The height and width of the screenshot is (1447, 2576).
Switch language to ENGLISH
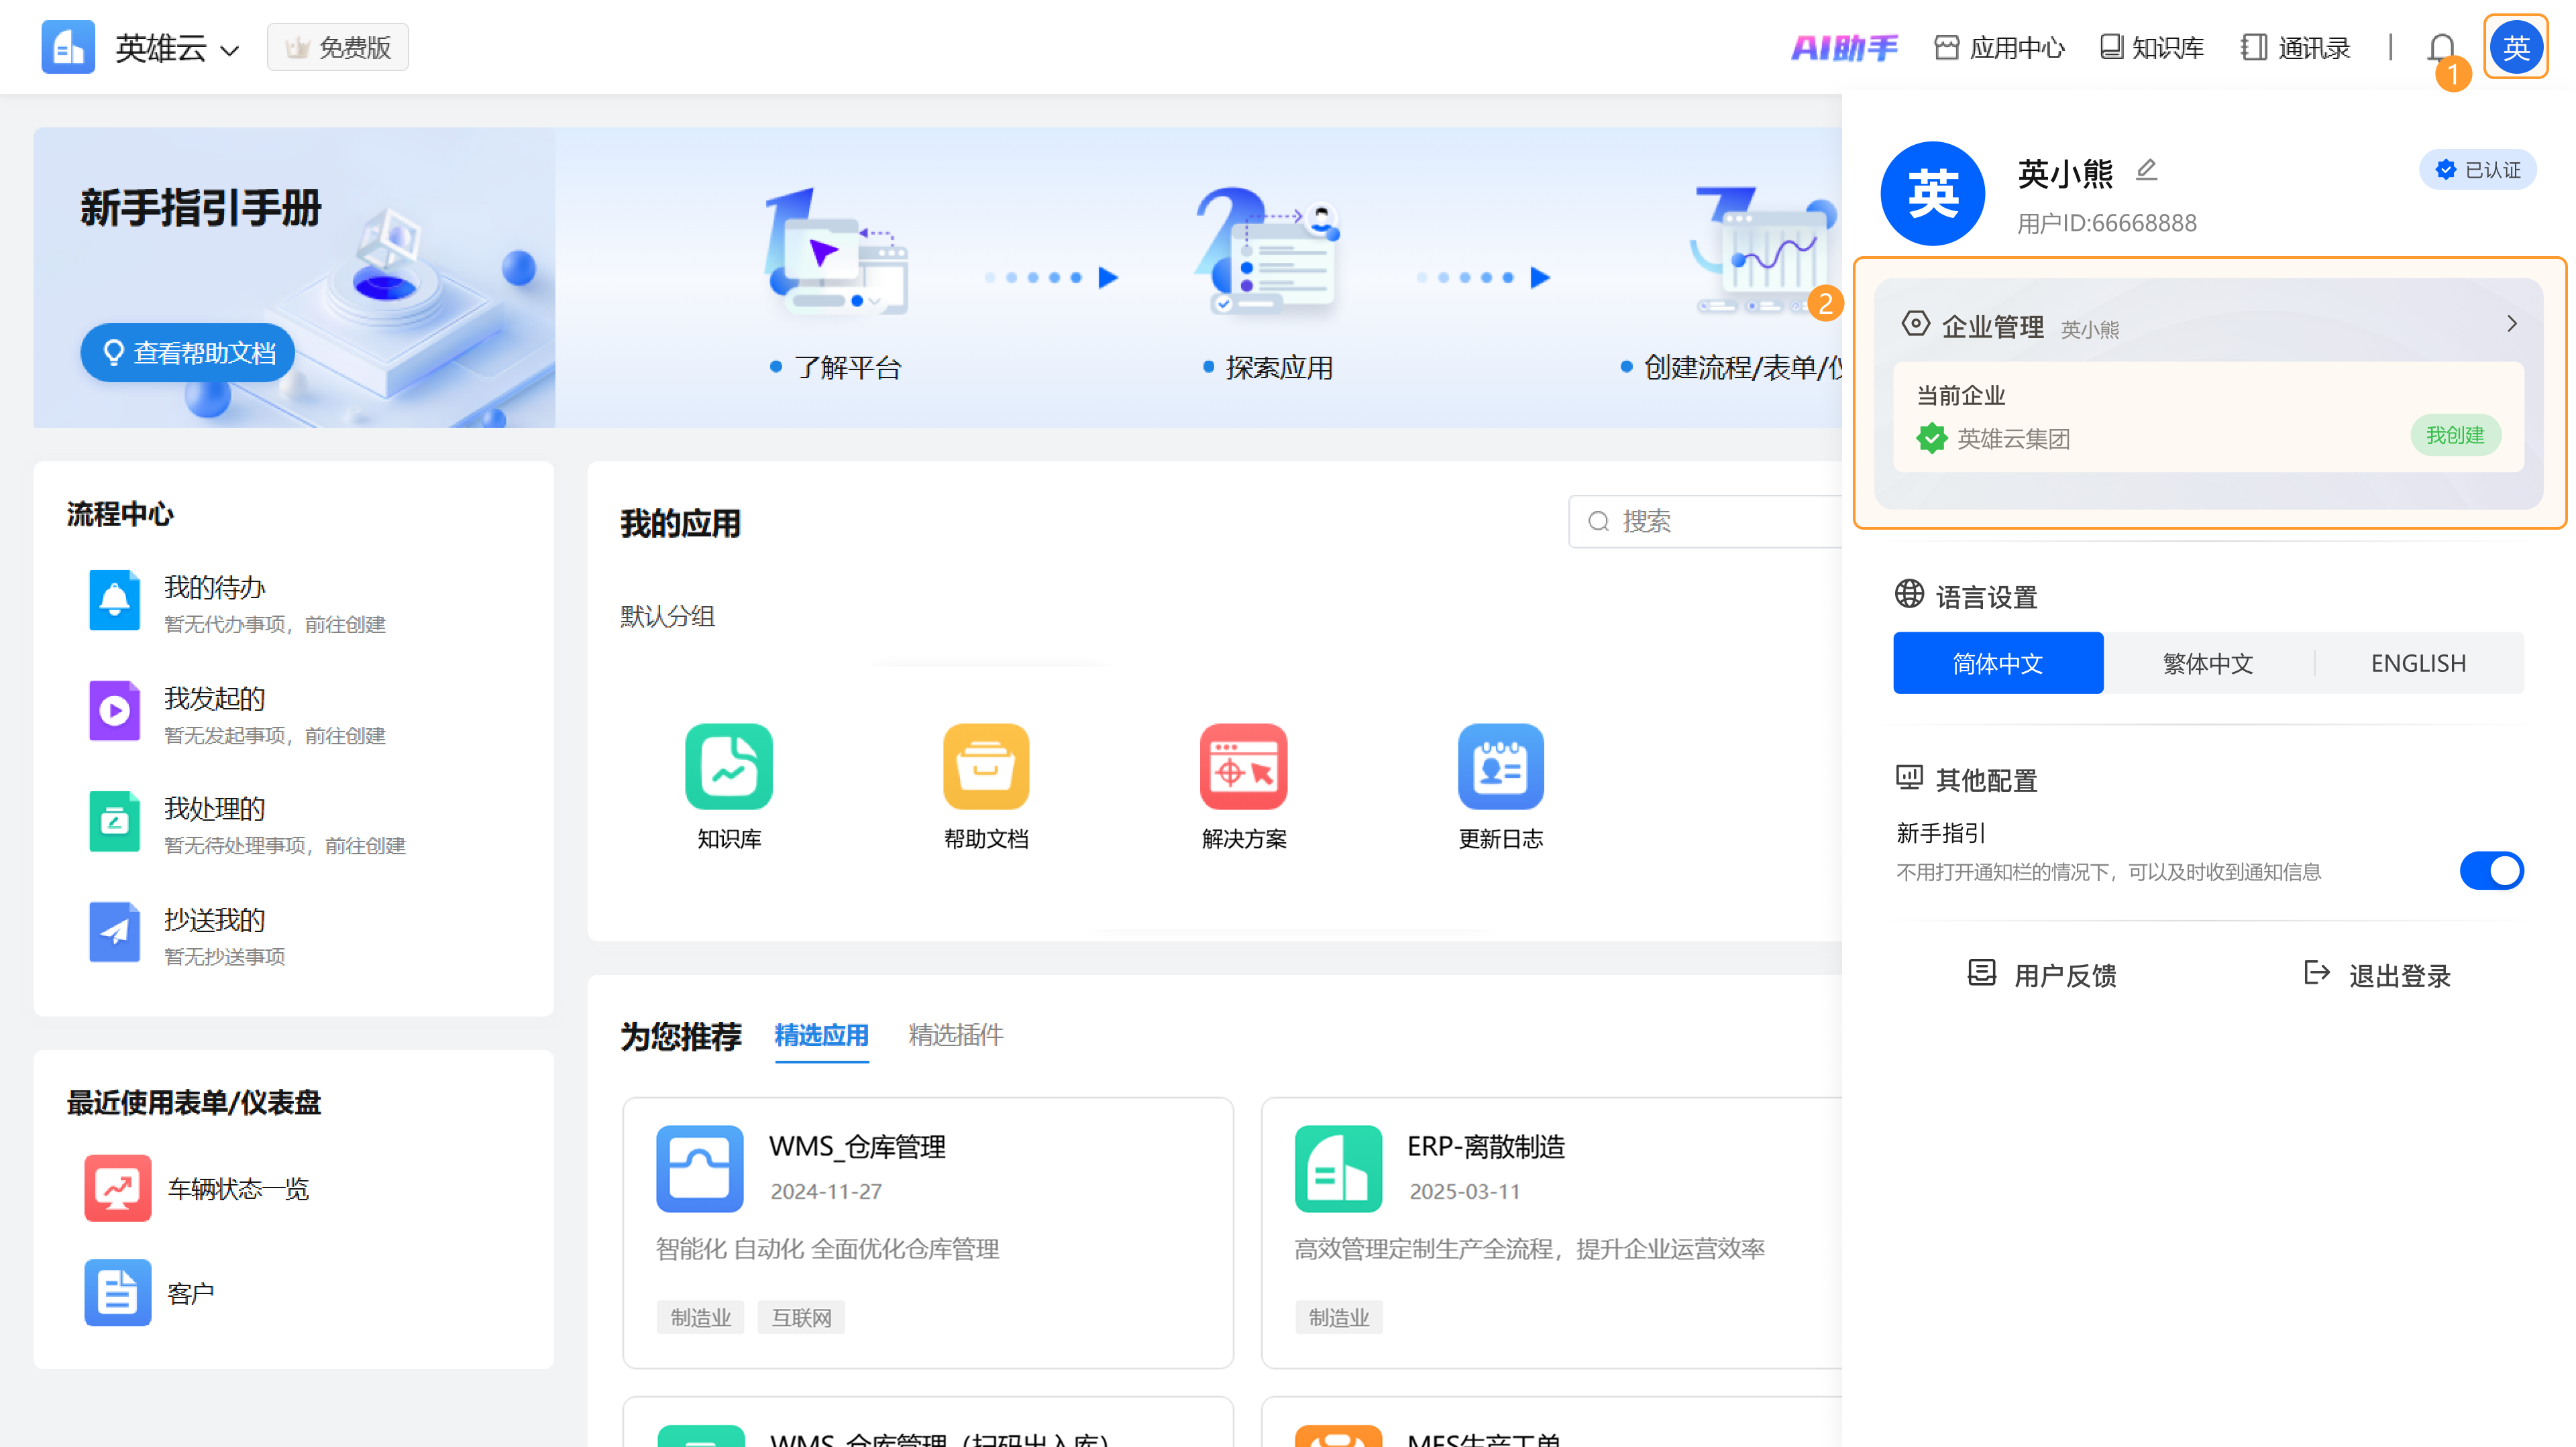point(2418,662)
